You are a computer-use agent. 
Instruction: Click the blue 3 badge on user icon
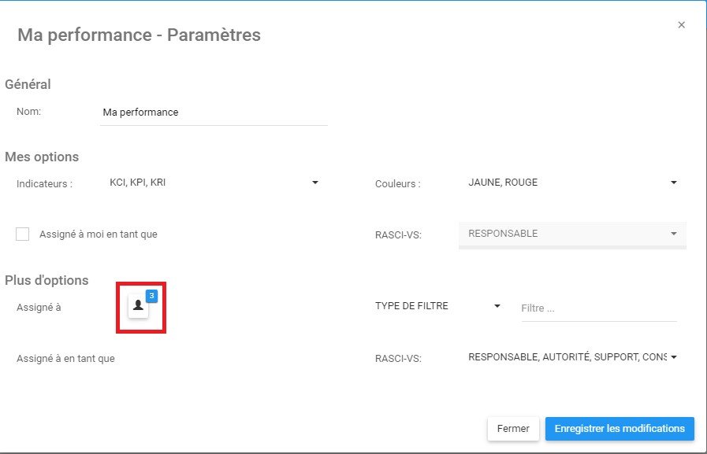click(x=152, y=296)
